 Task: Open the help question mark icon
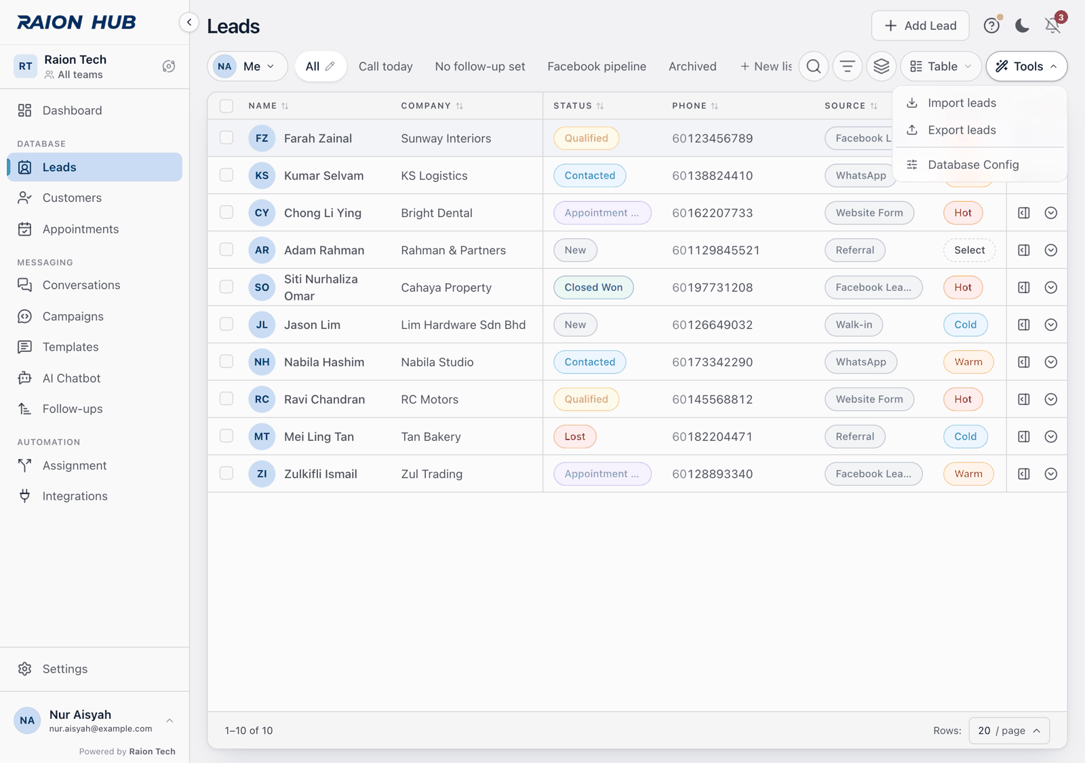tap(991, 26)
